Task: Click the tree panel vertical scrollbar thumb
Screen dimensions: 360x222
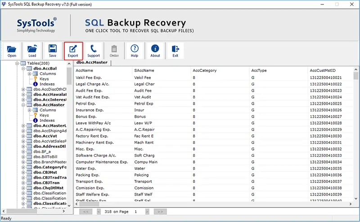Action: 69,76
